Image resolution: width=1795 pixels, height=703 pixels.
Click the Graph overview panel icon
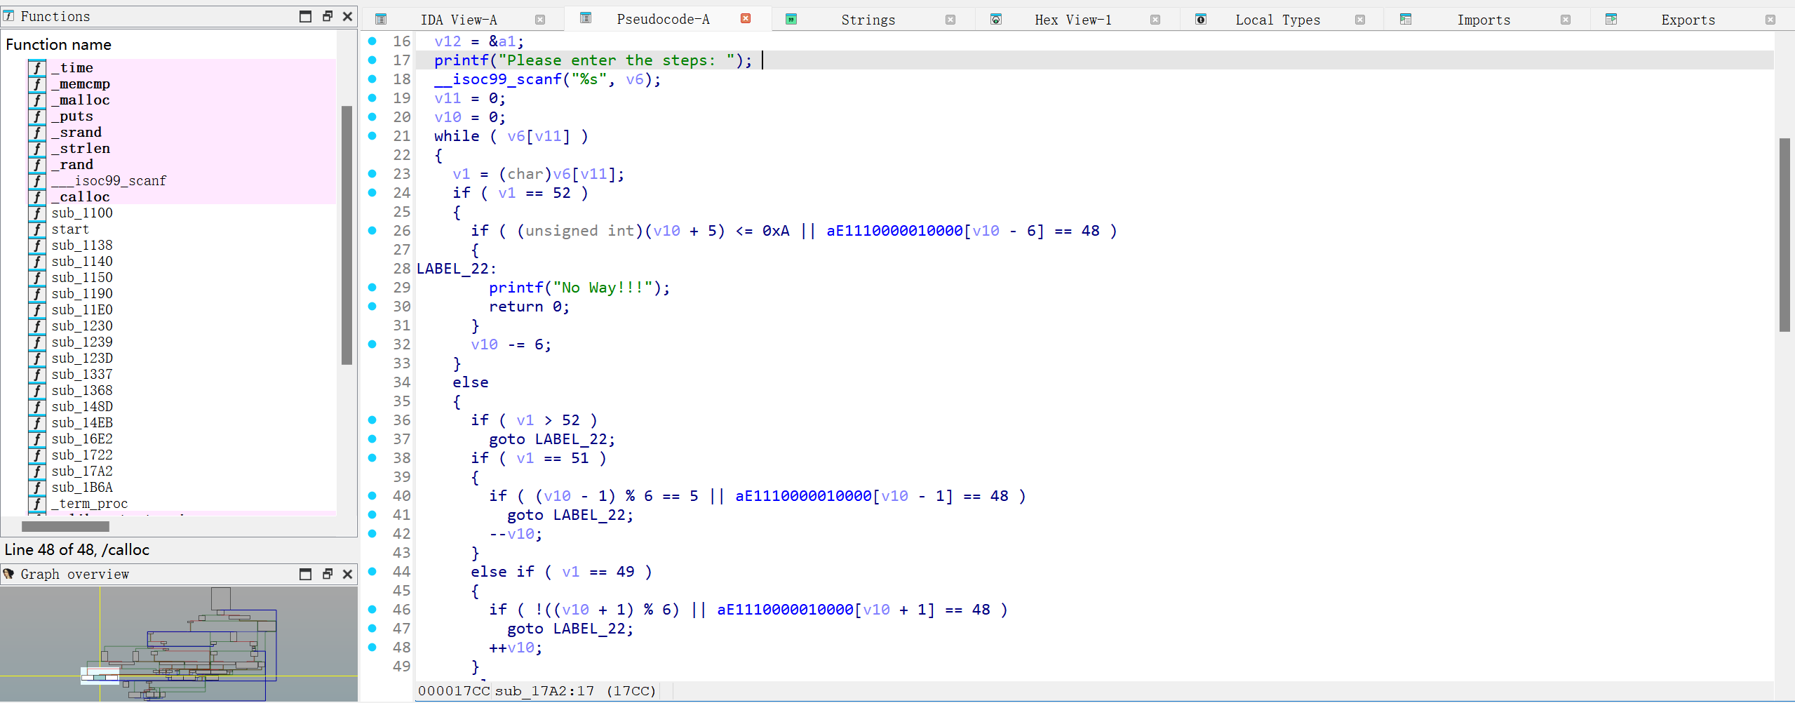tap(9, 574)
